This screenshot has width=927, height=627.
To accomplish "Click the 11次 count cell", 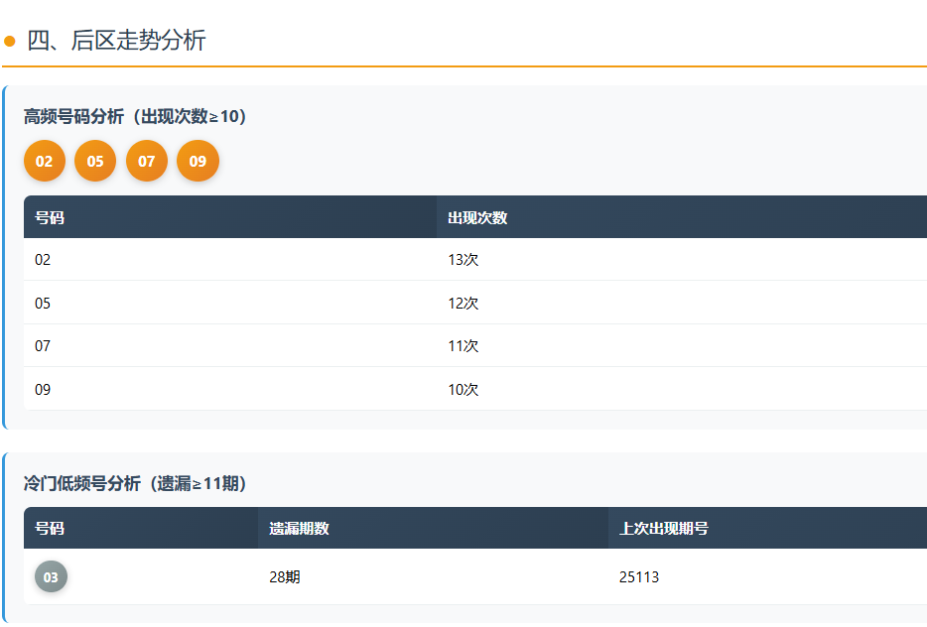I will (x=463, y=346).
